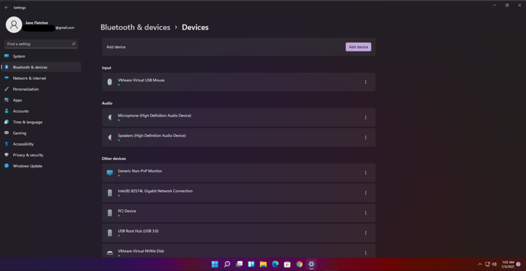
Task: Open more options for PCI Device
Action: [x=366, y=213]
